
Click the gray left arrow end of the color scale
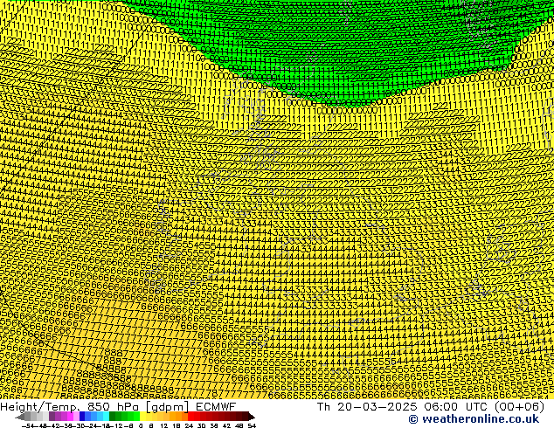click(x=20, y=417)
